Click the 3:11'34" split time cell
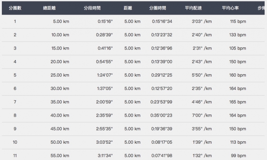This screenshot has width=267, height=160. 105,156
